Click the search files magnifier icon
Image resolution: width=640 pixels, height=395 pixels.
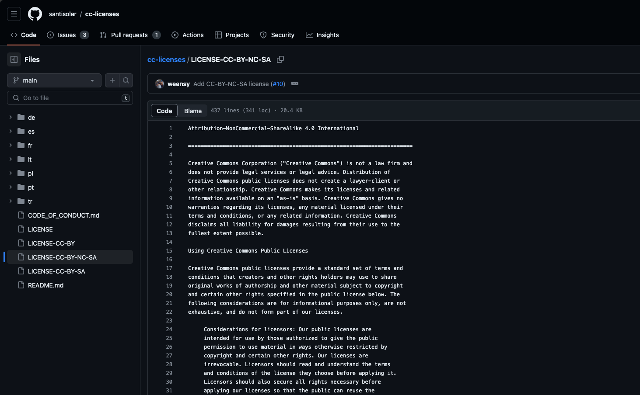point(126,80)
